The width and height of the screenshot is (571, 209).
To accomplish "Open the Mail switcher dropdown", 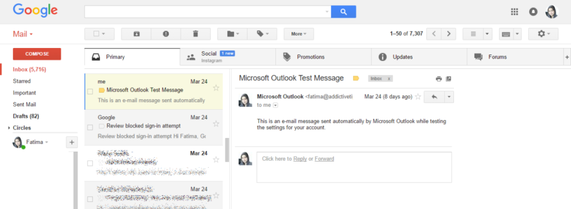I will 23,34.
